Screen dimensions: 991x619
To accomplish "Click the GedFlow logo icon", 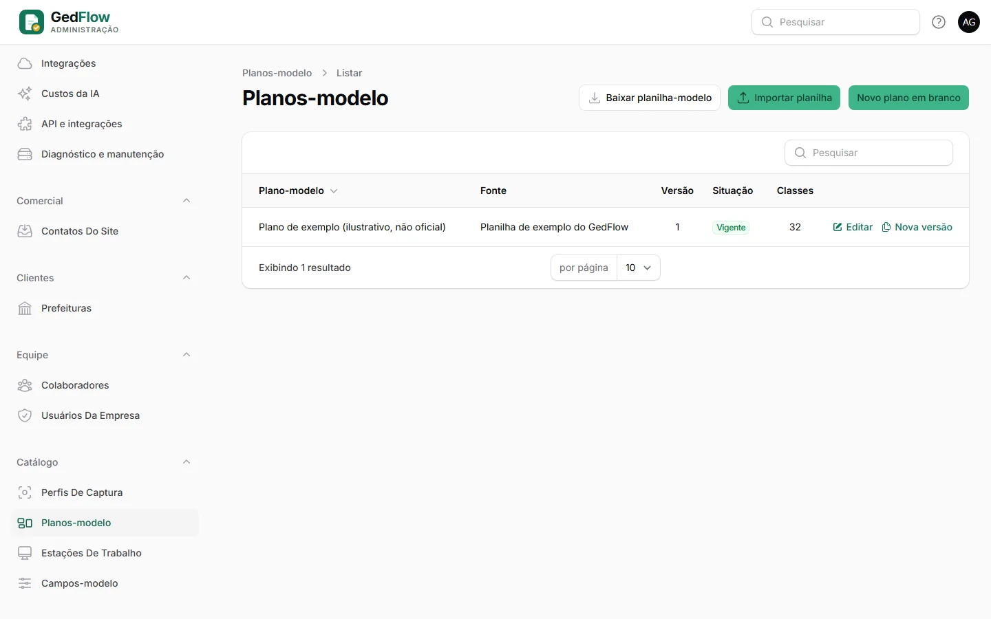I will point(32,22).
